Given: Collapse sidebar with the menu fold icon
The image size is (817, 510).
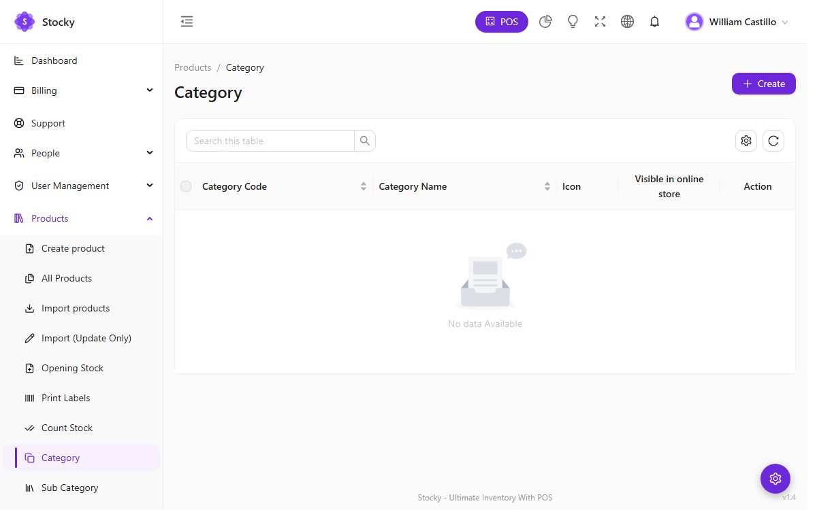Looking at the screenshot, I should click(x=187, y=22).
